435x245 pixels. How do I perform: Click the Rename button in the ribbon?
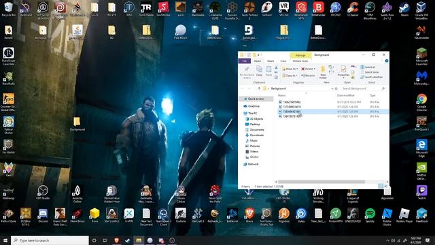[308, 76]
